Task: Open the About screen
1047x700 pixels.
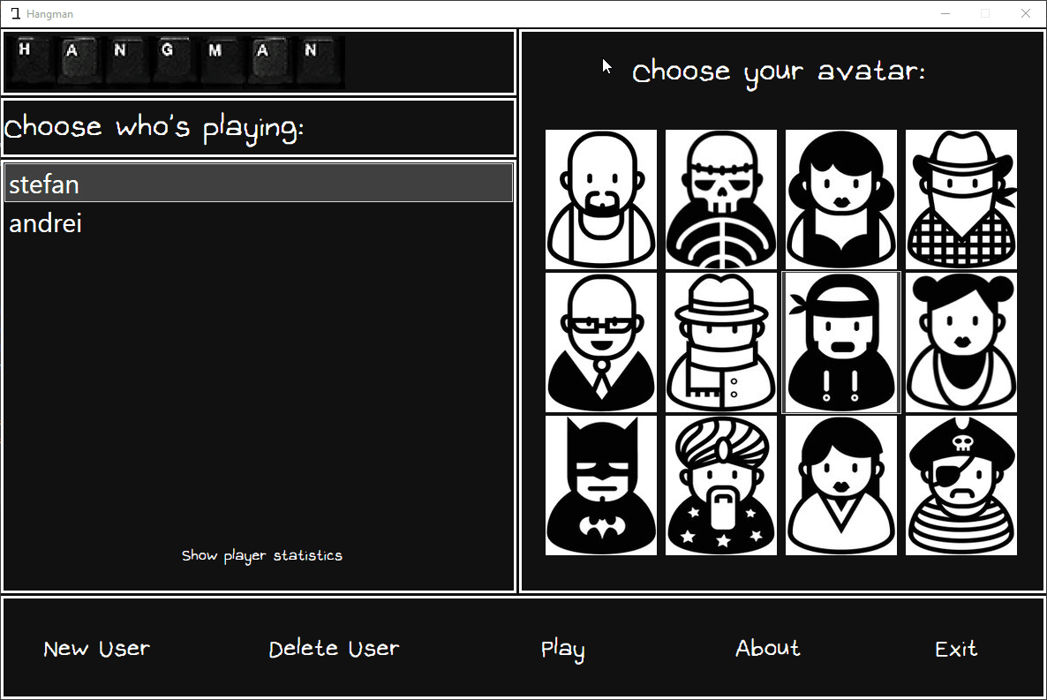Action: [767, 649]
